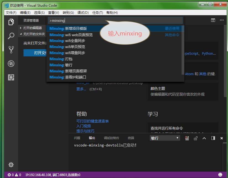Image resolution: width=228 pixels, height=178 pixels.
Task: Clear the output panel content
Action: [187, 138]
